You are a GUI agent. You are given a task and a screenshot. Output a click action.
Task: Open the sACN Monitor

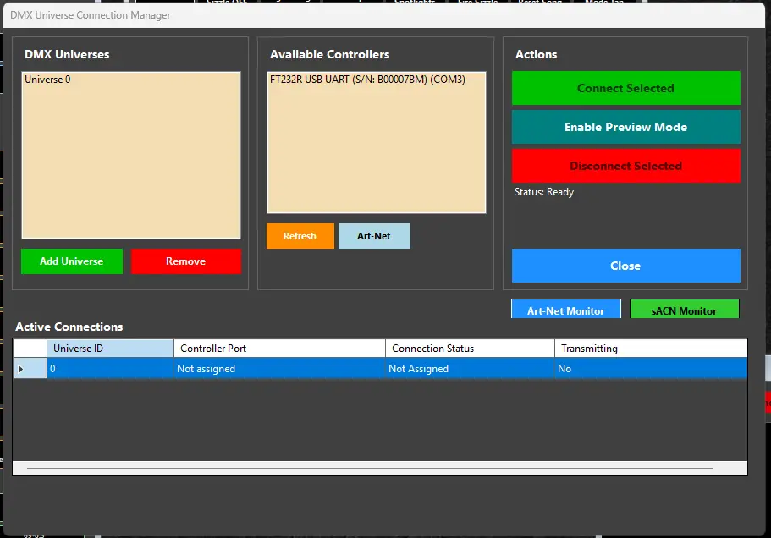(684, 310)
